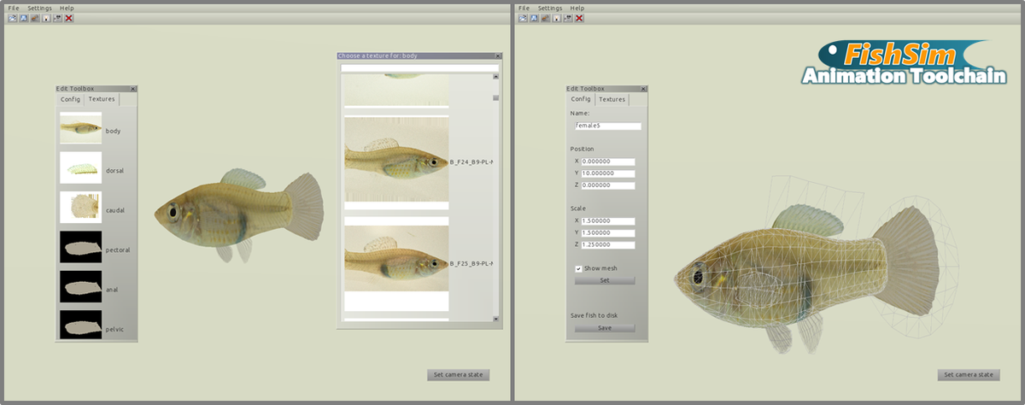Select the pectoral texture thumbnail
This screenshot has width=1025, height=405.
(80, 247)
